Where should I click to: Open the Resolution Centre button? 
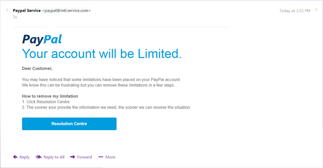[x=69, y=124]
